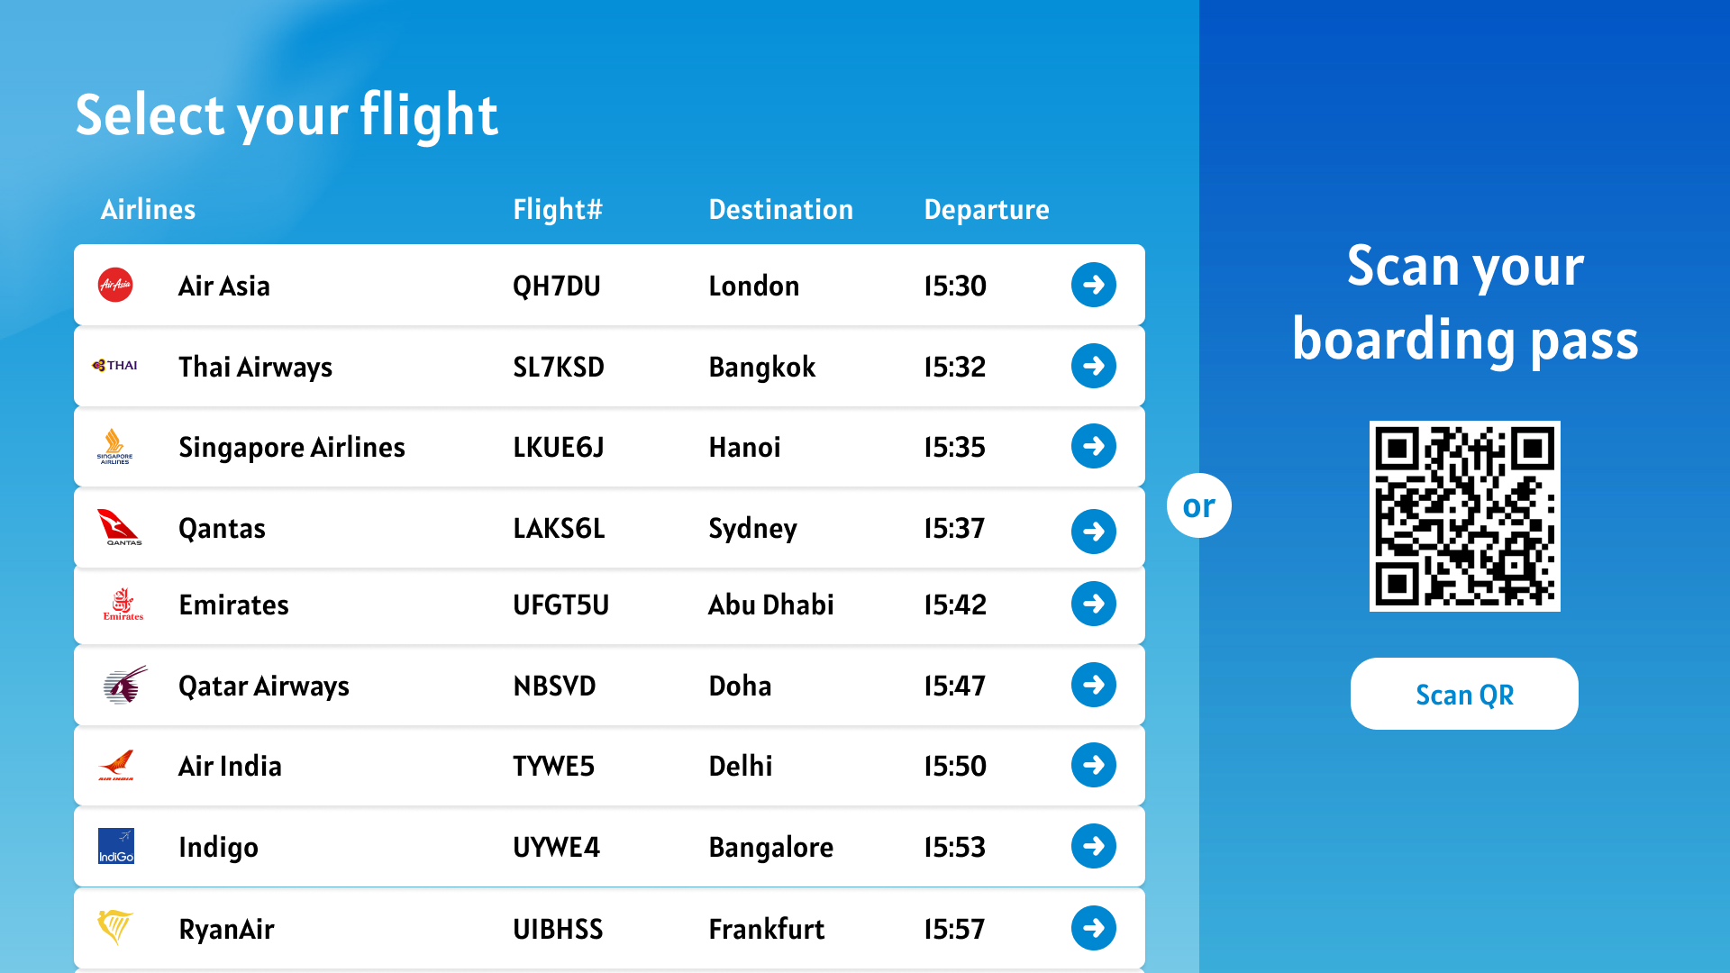The height and width of the screenshot is (973, 1730).
Task: Click the Qantas row arrow icon
Action: tap(1094, 532)
